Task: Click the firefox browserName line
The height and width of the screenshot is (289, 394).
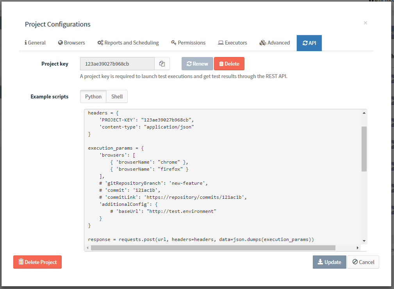Action: [x=149, y=169]
